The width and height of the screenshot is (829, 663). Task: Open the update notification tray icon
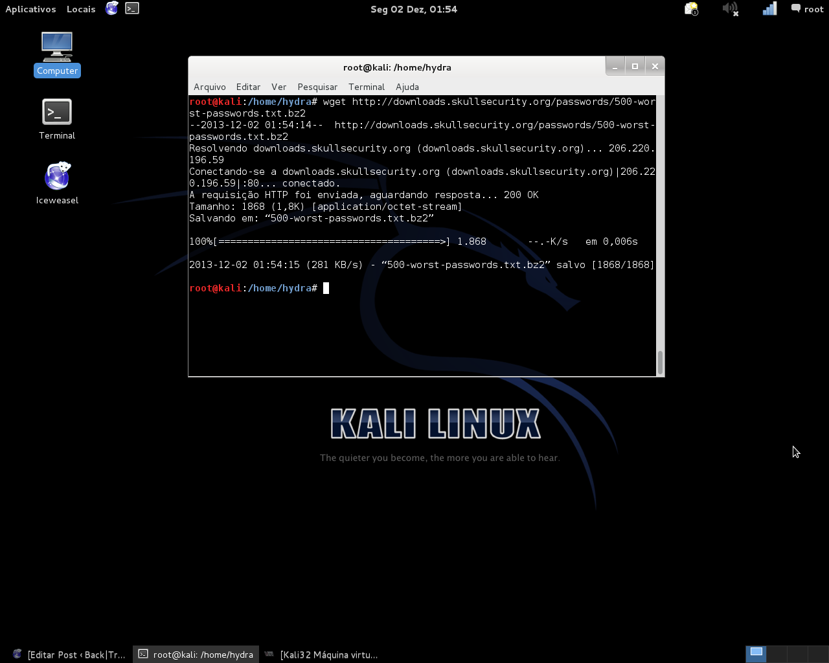(692, 8)
